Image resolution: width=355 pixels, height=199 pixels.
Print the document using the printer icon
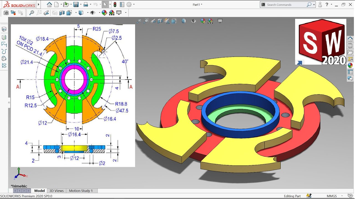tap(86, 4)
